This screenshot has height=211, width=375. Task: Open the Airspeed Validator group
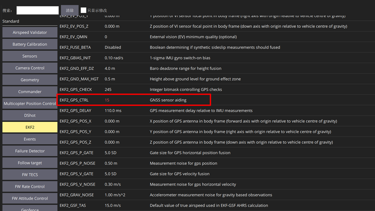30,33
